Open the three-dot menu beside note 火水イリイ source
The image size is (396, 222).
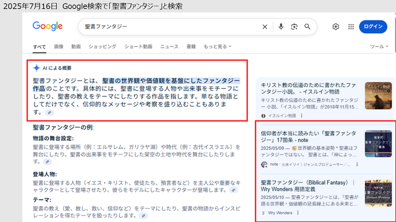coord(357,164)
